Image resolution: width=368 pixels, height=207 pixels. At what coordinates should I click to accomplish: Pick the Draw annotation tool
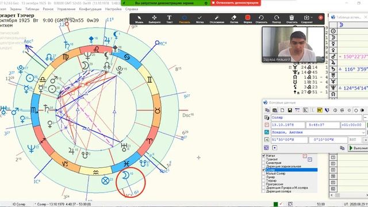(185, 19)
